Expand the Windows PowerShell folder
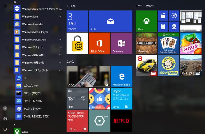Viewport: 205px width, 134px height. (38, 39)
